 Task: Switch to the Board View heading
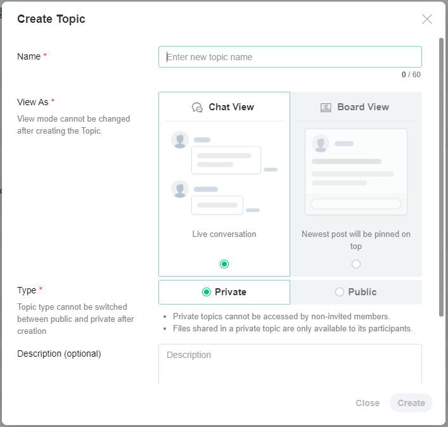(x=362, y=107)
